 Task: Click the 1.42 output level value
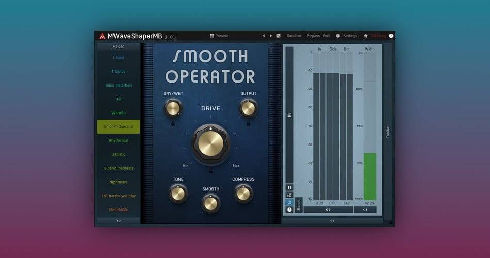pyautogui.click(x=346, y=203)
